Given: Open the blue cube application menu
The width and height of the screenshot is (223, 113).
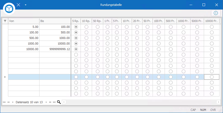Looking at the screenshot, I should [x=9, y=9].
